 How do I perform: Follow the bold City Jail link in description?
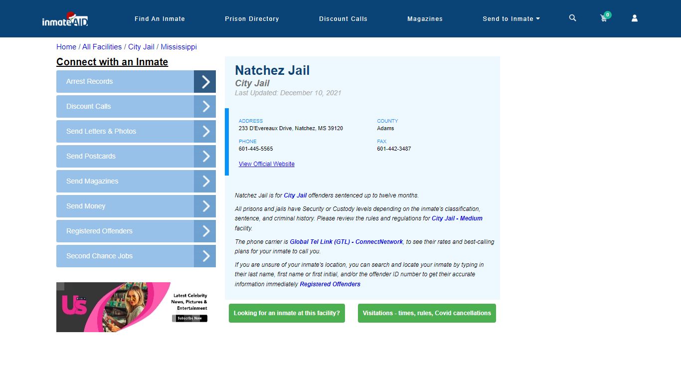[295, 195]
